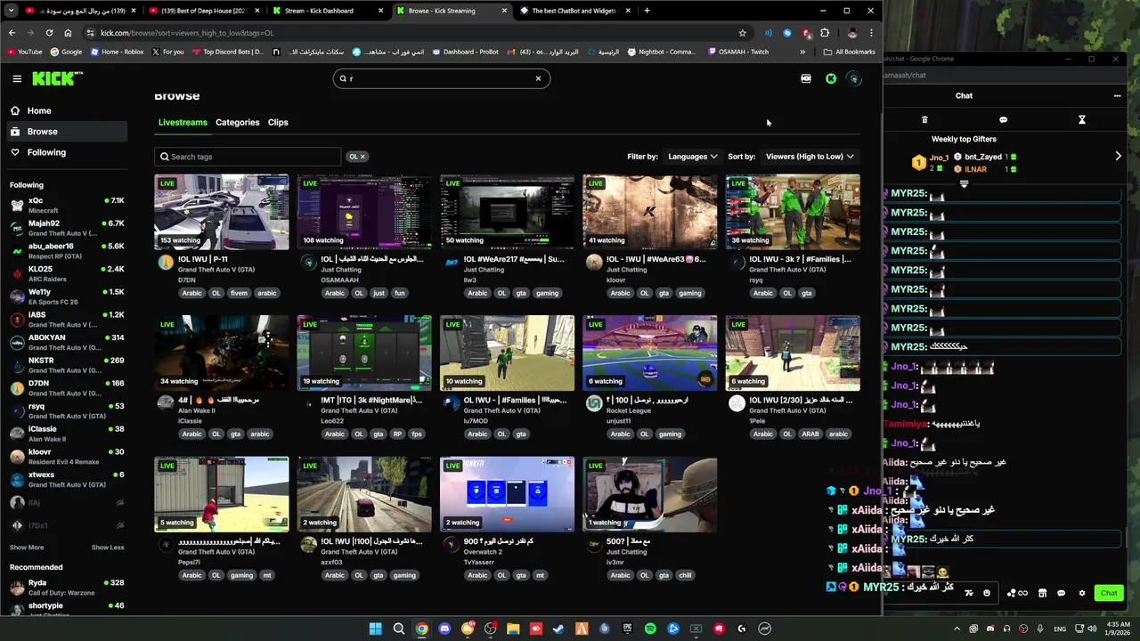
Task: Open Overwatch 2 category link under TvYasserr
Action: [484, 552]
